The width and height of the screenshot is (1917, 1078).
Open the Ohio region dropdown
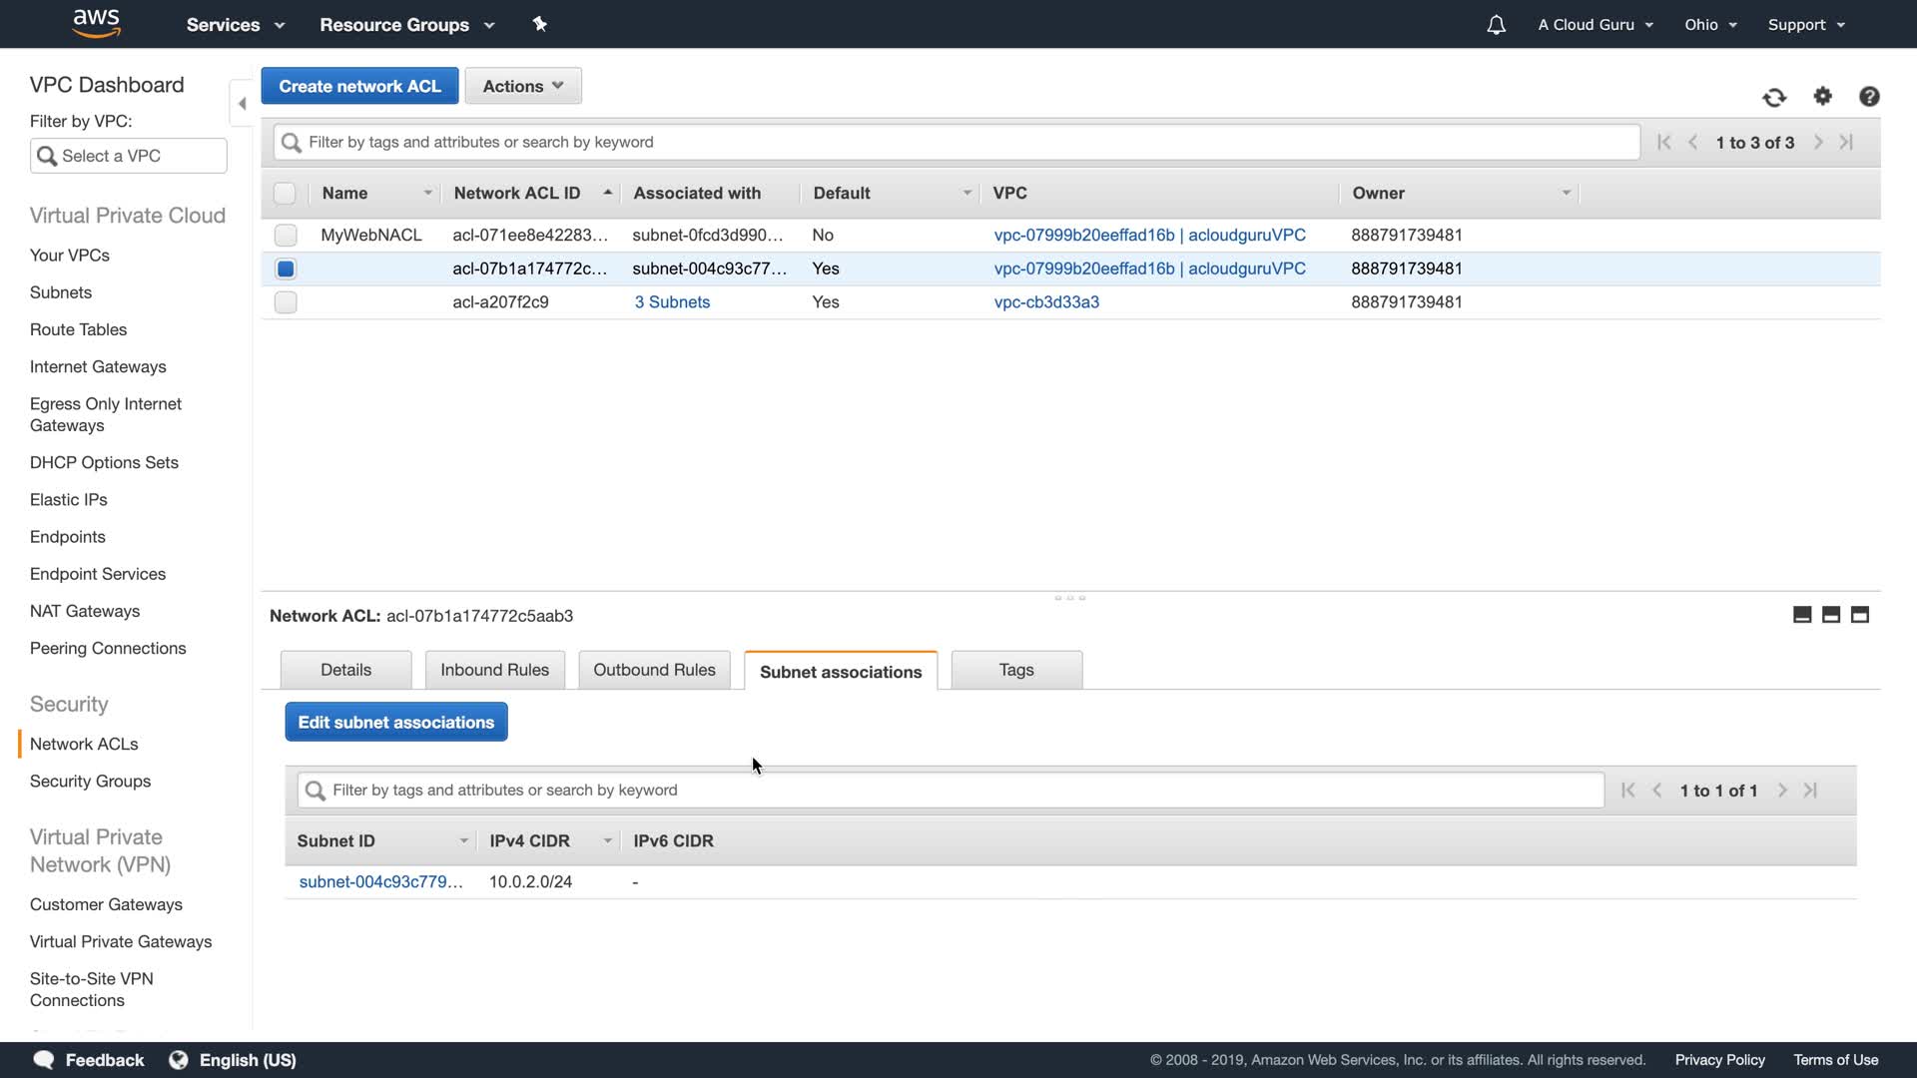click(1710, 25)
